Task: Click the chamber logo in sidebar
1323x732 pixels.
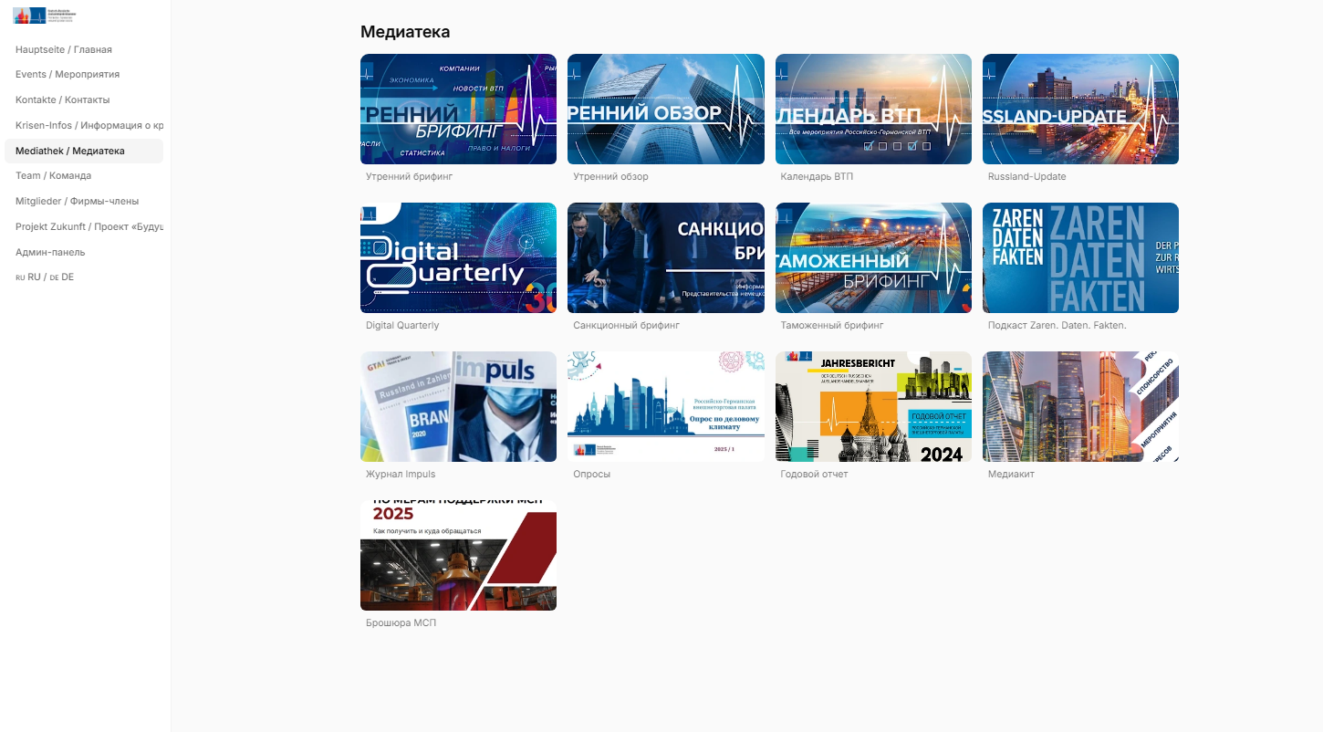Action: pyautogui.click(x=45, y=16)
